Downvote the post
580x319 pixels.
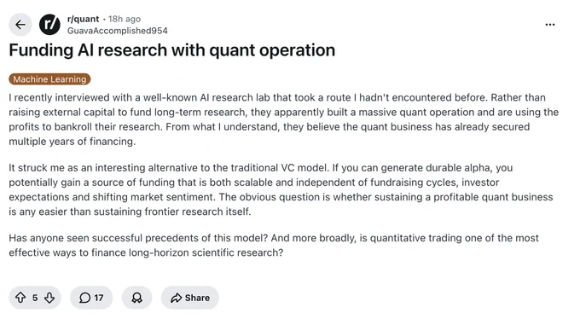pyautogui.click(x=49, y=298)
